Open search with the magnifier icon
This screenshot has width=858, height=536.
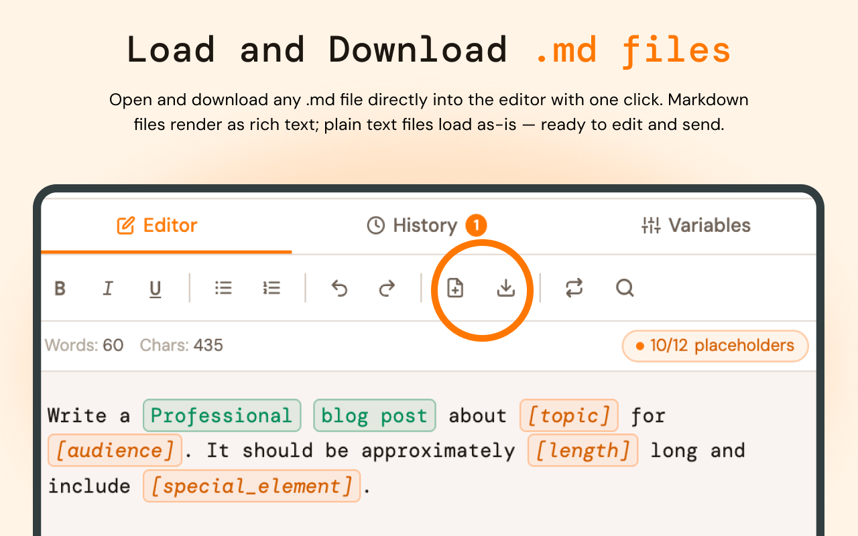pos(625,288)
